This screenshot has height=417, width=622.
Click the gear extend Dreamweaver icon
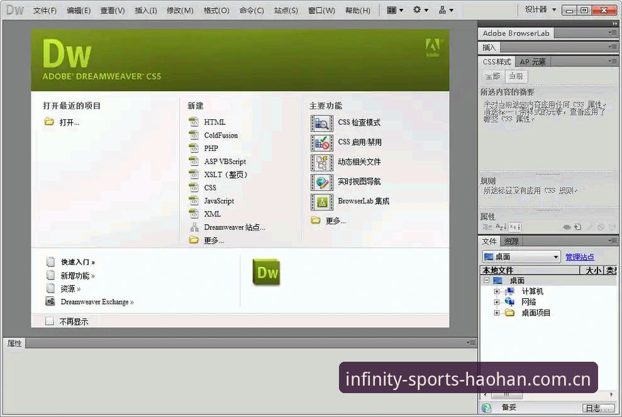pos(421,10)
